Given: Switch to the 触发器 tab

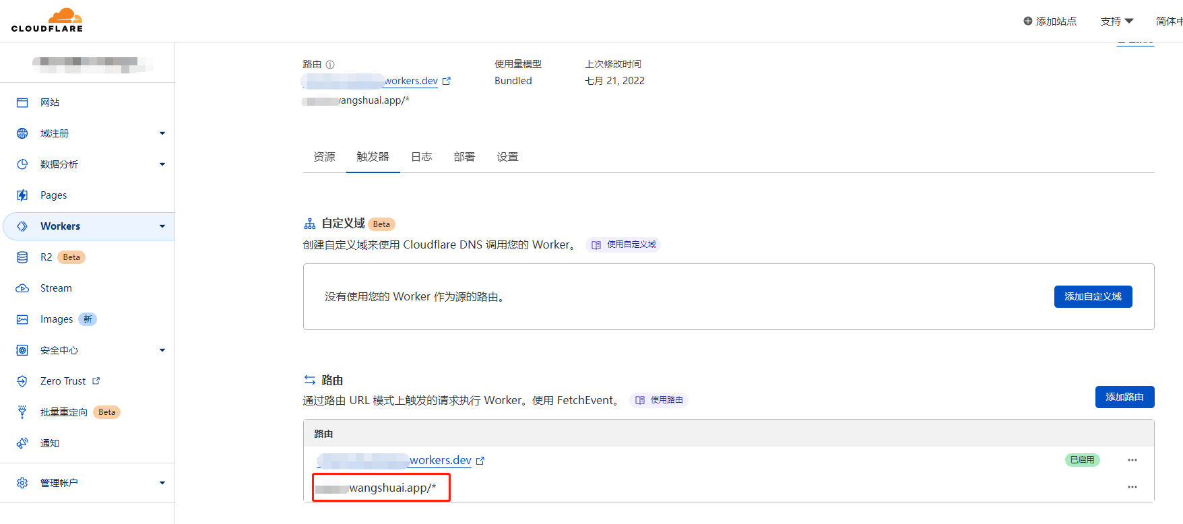Looking at the screenshot, I should [373, 157].
